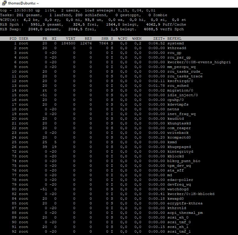Viewport: 238px width, 235px height.
Task: Click the scsi_tmf_0 process
Action: pyautogui.click(x=179, y=222)
